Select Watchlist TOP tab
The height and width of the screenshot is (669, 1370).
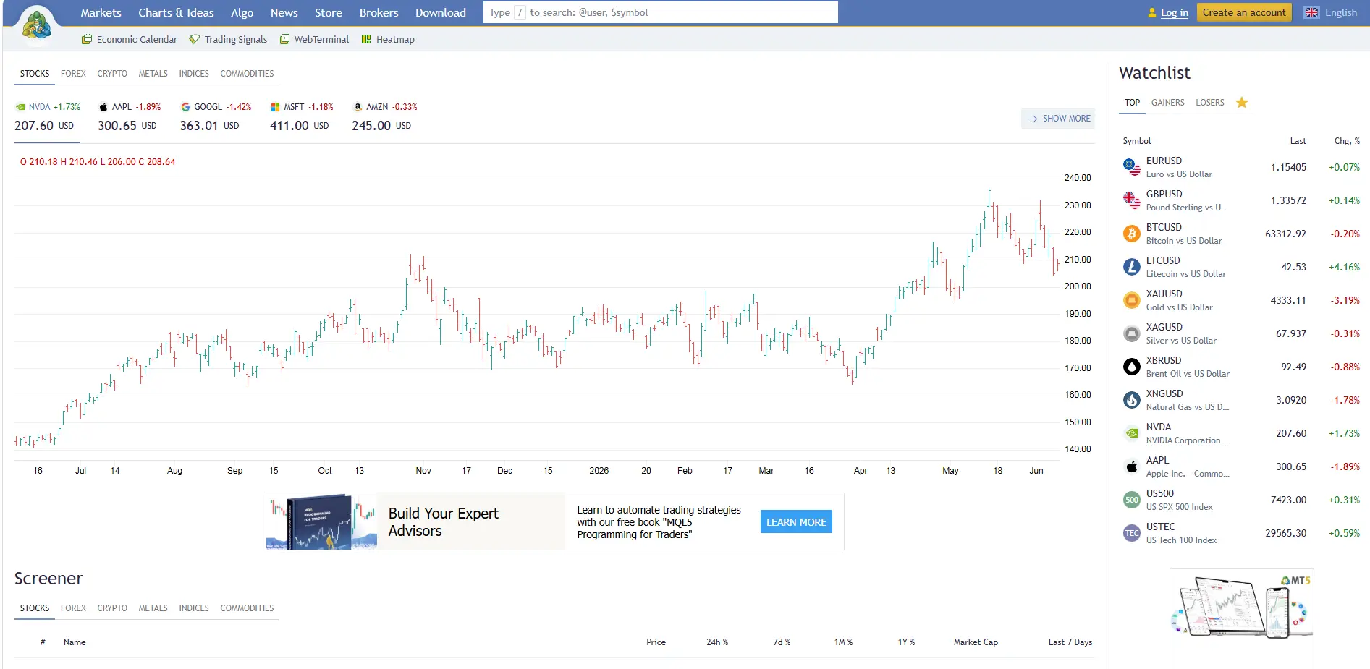click(1132, 103)
